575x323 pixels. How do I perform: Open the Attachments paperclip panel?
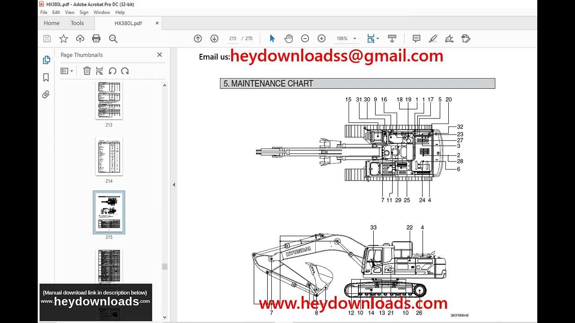point(46,95)
